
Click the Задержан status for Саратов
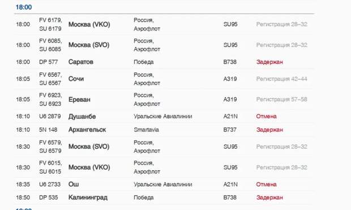[269, 62]
